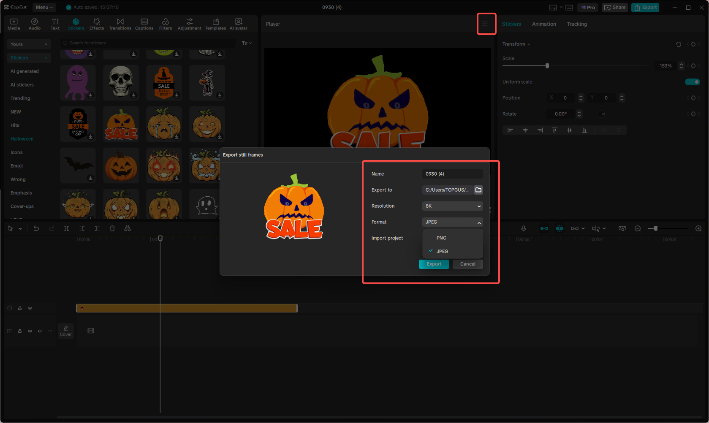Screen dimensions: 709x423
Task: Click the align left icon
Action: (x=510, y=130)
